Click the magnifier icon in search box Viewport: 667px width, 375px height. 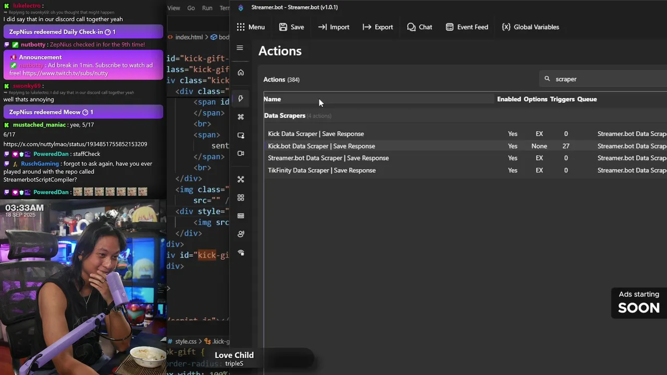click(547, 79)
